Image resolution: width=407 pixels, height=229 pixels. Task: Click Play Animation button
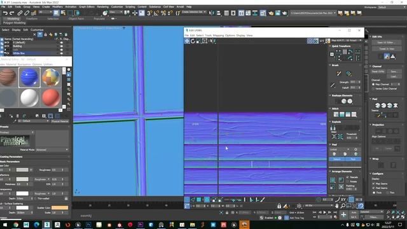[x=324, y=212]
